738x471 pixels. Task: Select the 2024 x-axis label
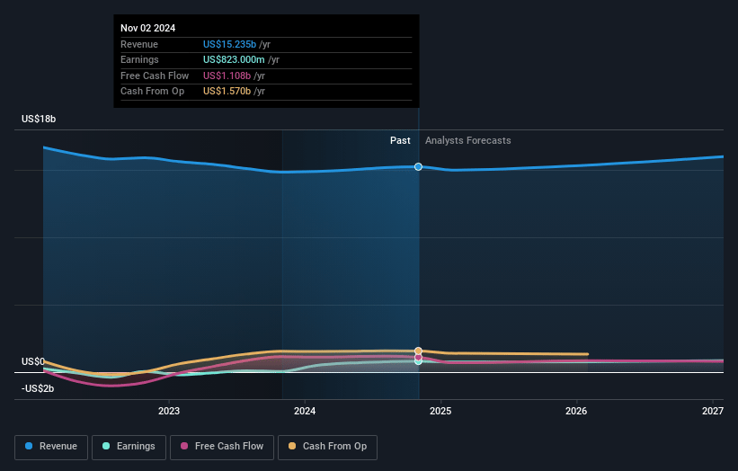point(305,411)
